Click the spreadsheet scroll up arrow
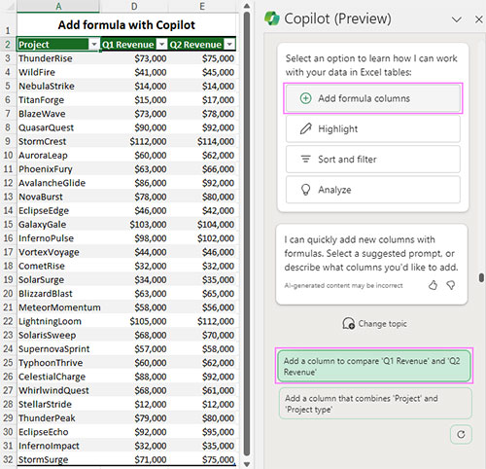This screenshot has width=486, height=469. 247,6
